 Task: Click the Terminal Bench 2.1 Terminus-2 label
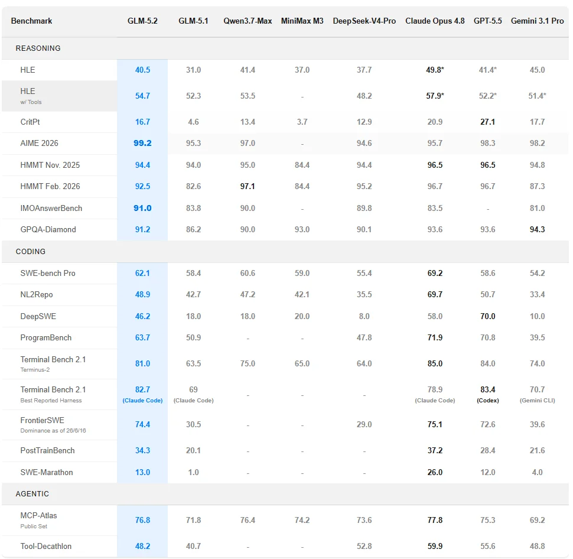point(53,364)
